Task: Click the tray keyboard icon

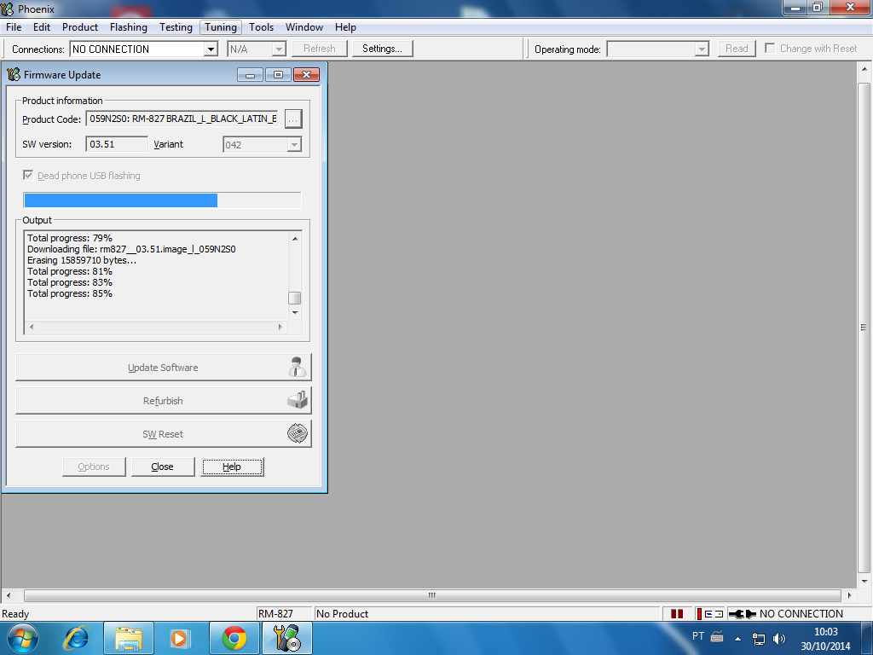Action: [x=717, y=636]
